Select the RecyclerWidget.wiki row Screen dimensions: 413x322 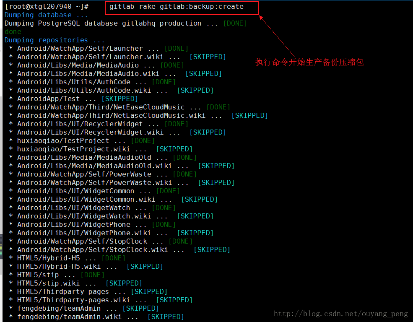[117, 132]
